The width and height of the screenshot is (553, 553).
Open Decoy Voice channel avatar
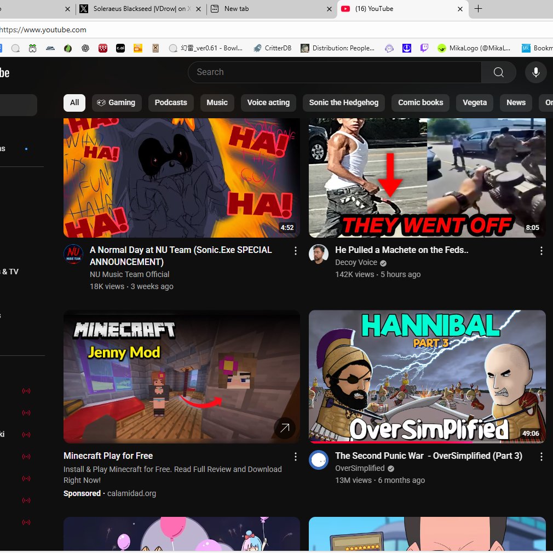click(x=319, y=254)
